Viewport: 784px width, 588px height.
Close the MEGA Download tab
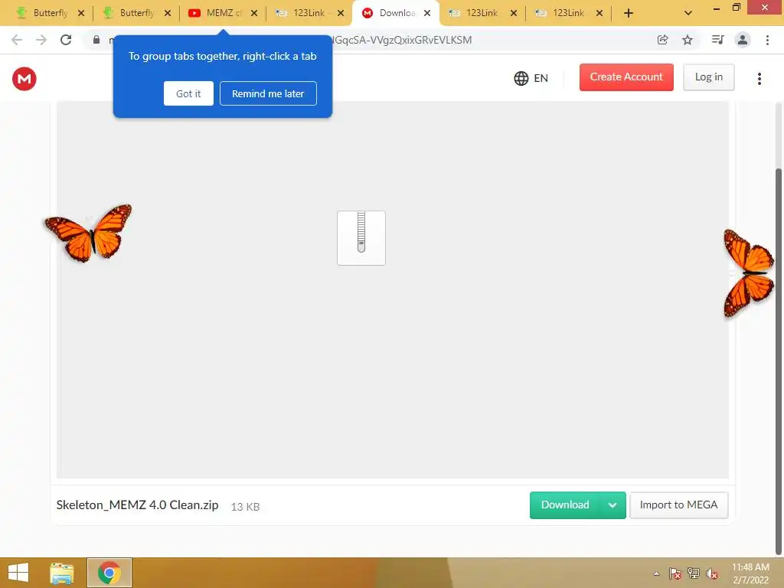pos(427,13)
